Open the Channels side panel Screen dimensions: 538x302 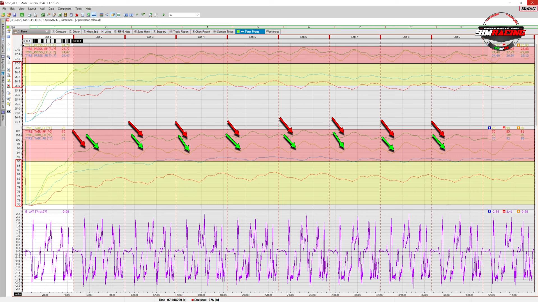(3, 28)
